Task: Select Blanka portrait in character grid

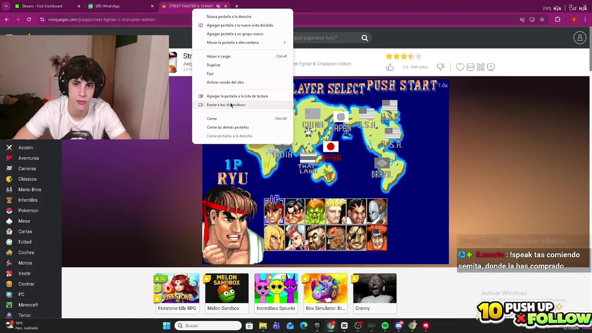Action: 315,212
